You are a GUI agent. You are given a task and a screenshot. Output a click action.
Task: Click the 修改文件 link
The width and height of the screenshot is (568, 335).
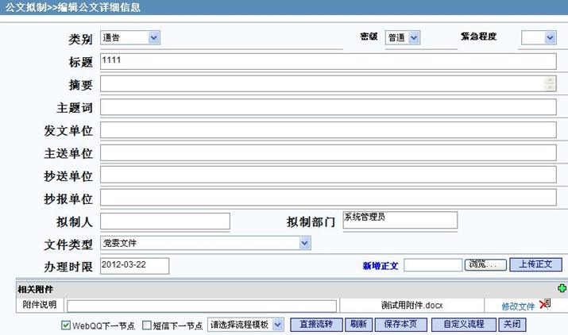point(518,306)
